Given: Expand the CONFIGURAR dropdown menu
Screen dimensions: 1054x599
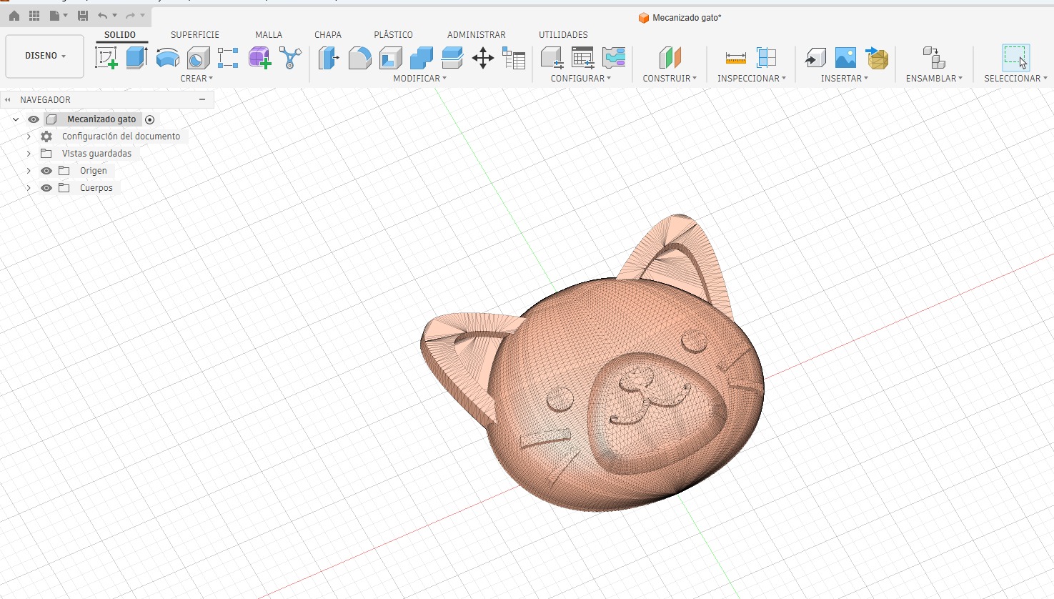Looking at the screenshot, I should tap(581, 79).
